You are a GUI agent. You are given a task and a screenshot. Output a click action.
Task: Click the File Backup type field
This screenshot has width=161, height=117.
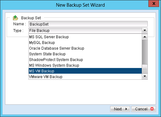click(85, 31)
